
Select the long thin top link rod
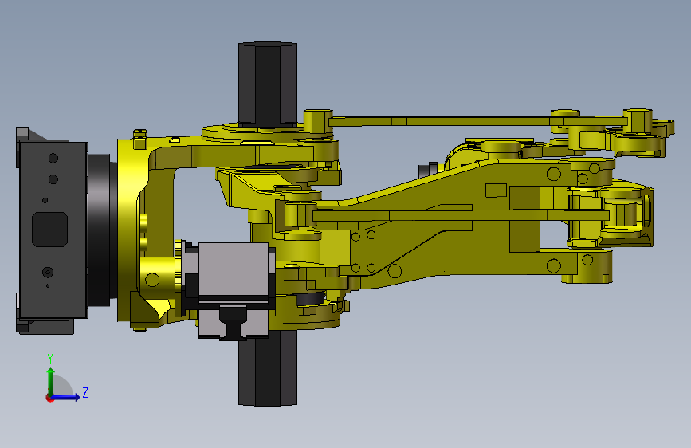[478, 121]
